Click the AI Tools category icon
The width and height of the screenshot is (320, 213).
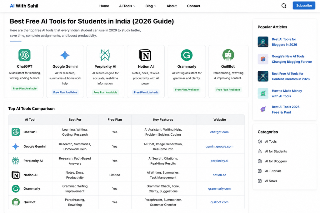tap(260, 142)
